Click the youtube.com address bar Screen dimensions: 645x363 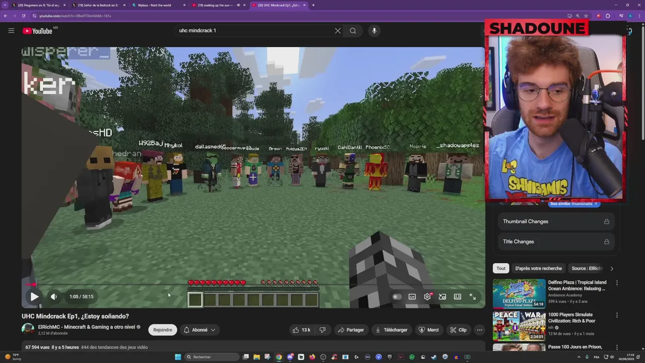coord(297,16)
